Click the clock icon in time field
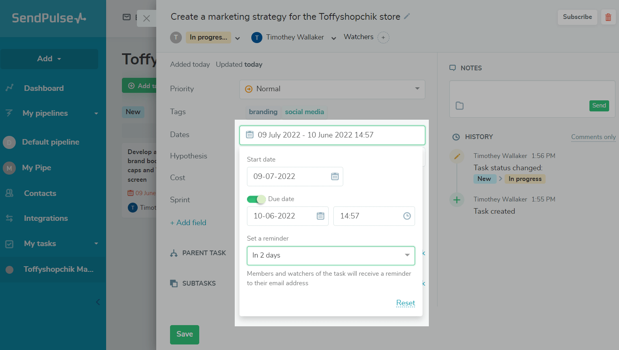The image size is (619, 350). click(407, 216)
